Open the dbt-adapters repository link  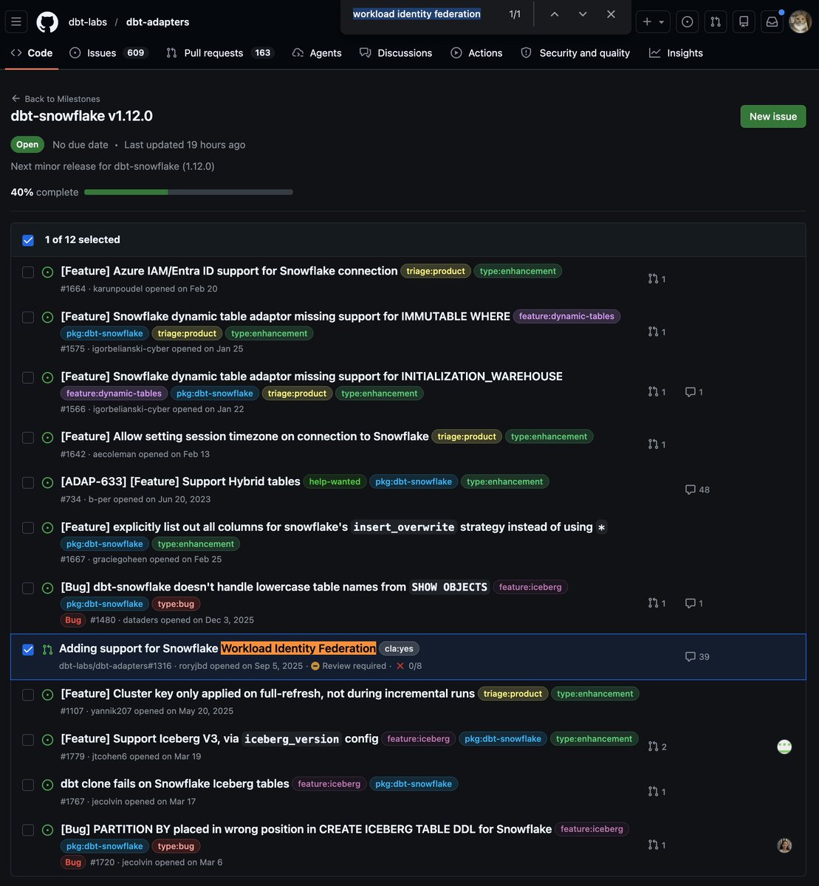158,21
